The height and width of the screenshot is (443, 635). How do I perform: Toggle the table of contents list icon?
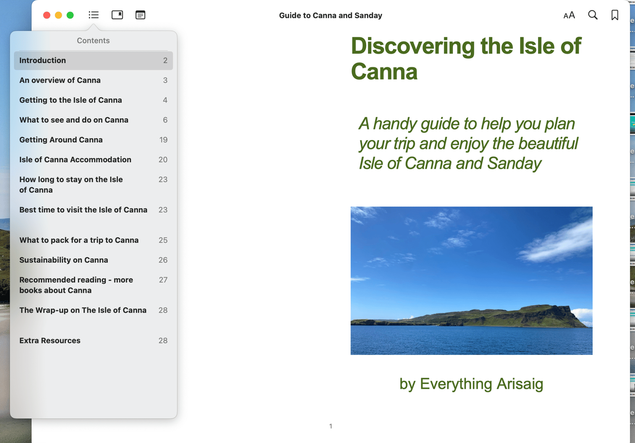[x=94, y=15]
